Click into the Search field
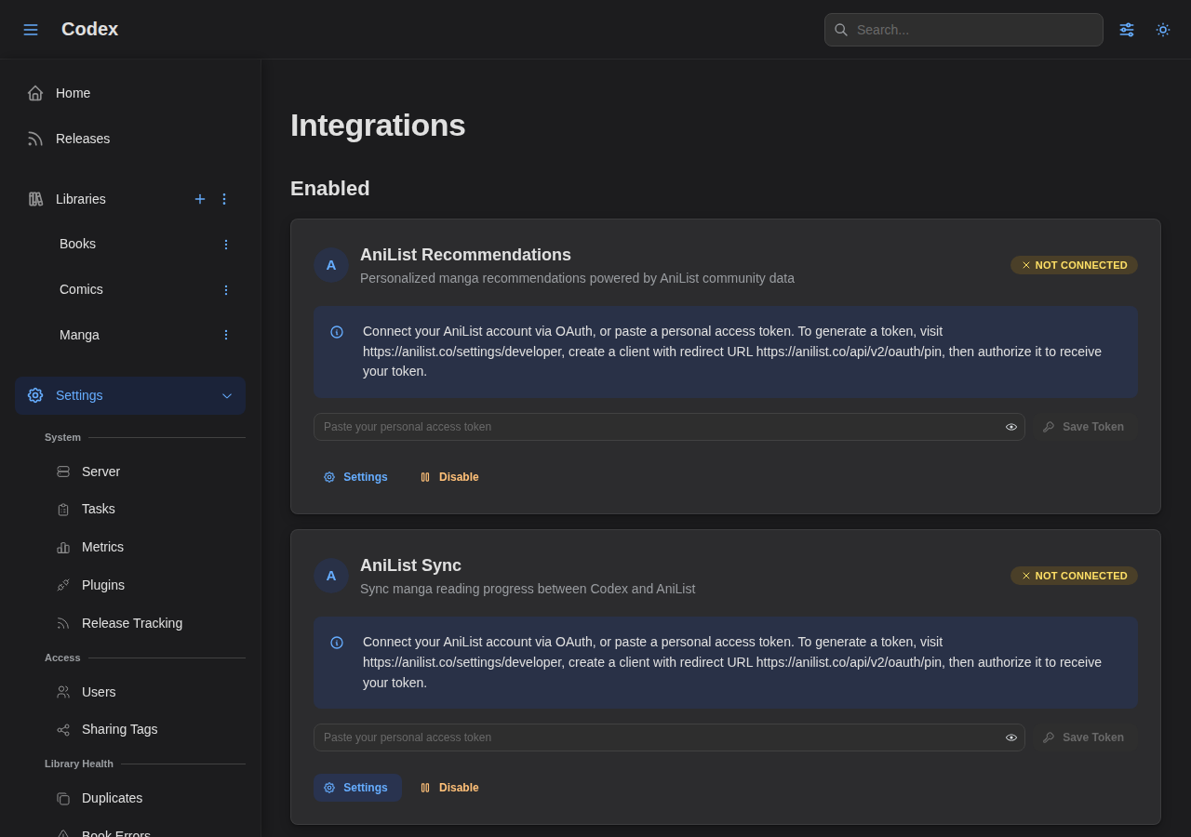Viewport: 1191px width, 837px height. tap(964, 30)
